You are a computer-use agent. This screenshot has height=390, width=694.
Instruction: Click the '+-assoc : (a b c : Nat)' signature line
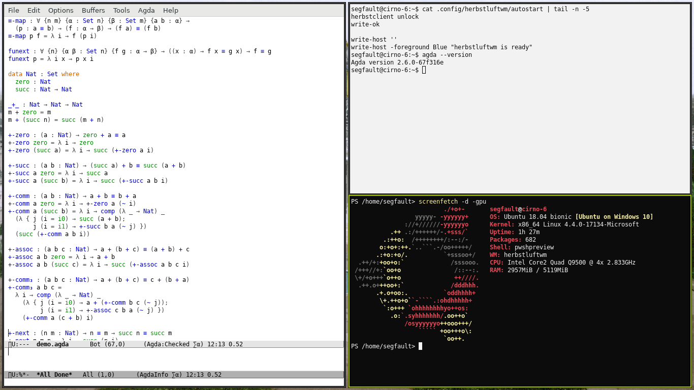(99, 249)
